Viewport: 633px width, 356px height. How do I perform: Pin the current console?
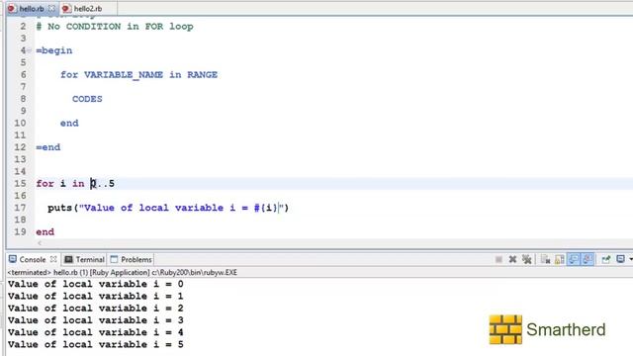606,259
